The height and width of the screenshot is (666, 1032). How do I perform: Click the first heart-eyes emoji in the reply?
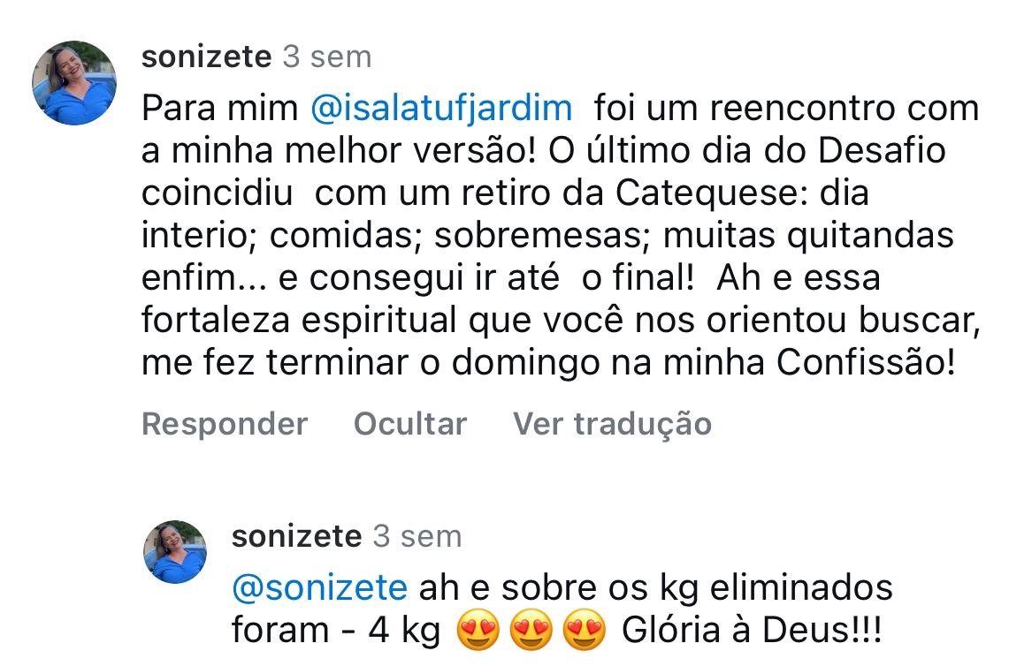478,631
